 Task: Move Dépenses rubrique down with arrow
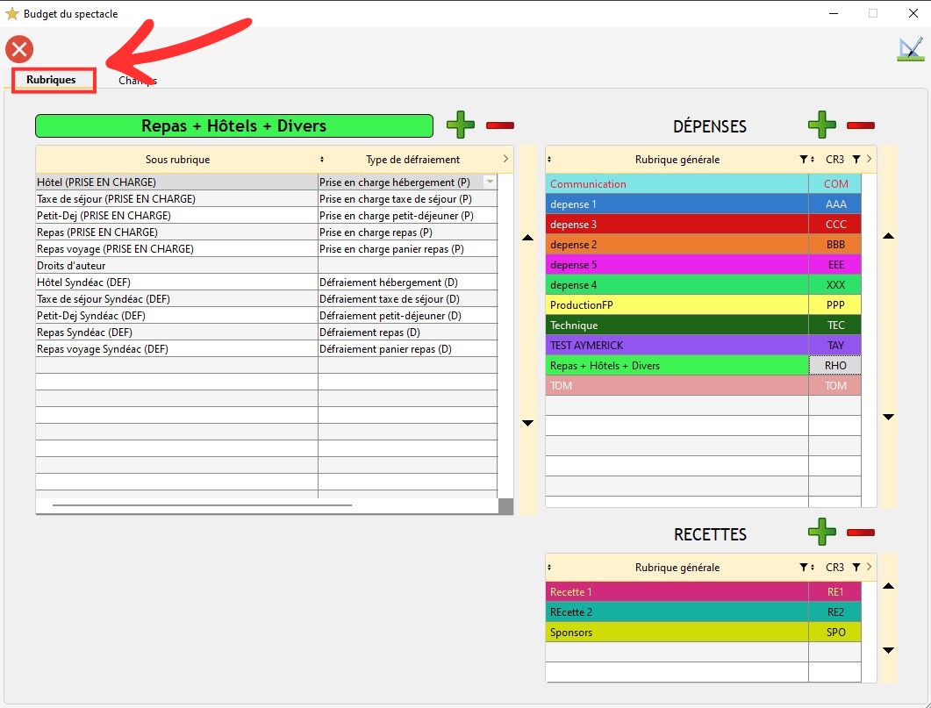pos(888,417)
